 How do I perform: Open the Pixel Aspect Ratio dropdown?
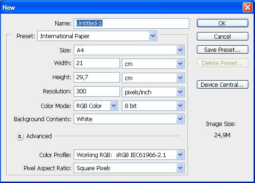coord(129,168)
